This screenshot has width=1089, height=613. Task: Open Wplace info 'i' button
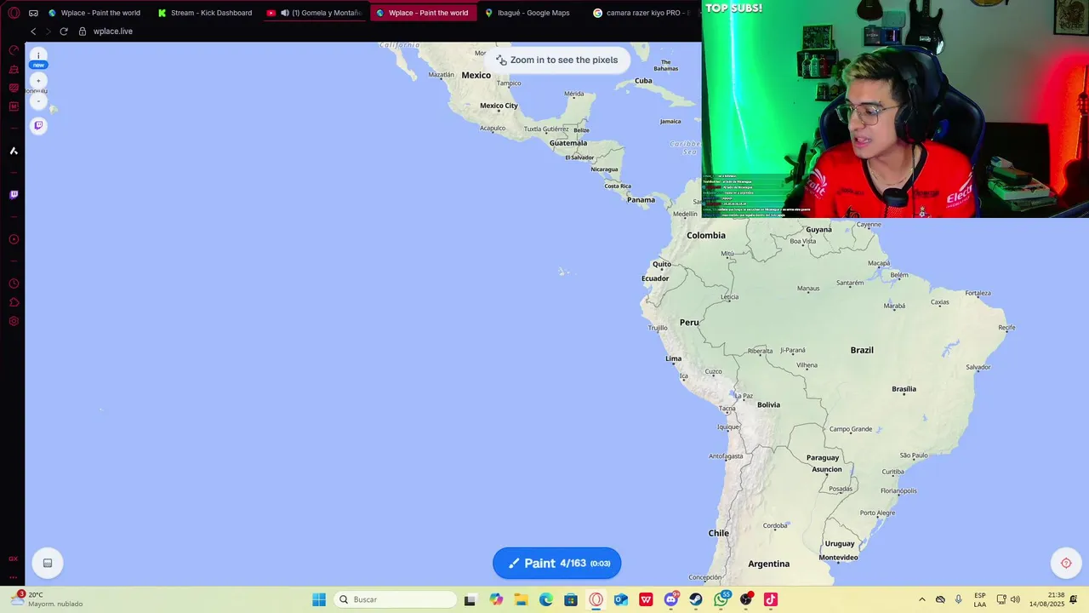click(x=38, y=56)
